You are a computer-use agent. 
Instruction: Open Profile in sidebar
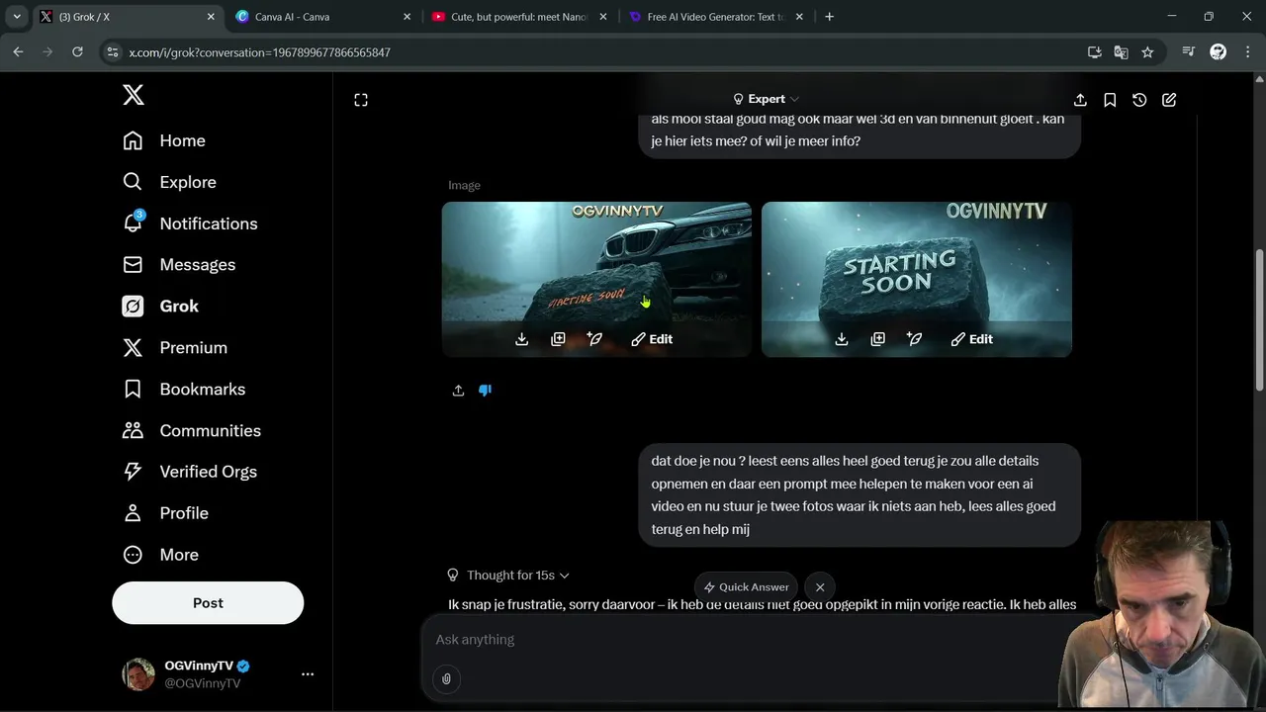pos(165,513)
